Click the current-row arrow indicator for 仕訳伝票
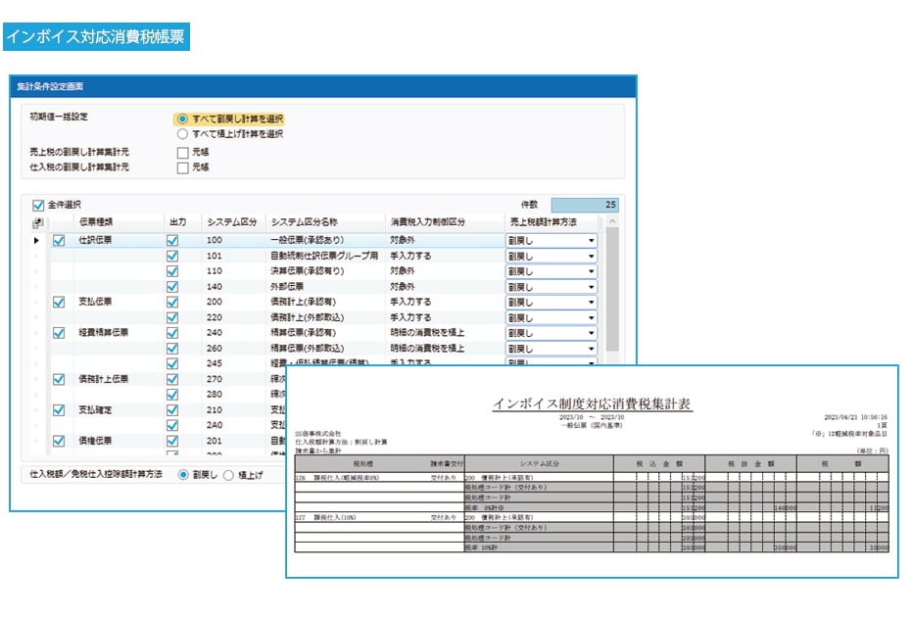911x617 pixels. point(36,241)
